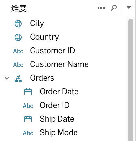Click the globe icon next to Country
Viewport: 136px width, 141px height.
point(18,37)
